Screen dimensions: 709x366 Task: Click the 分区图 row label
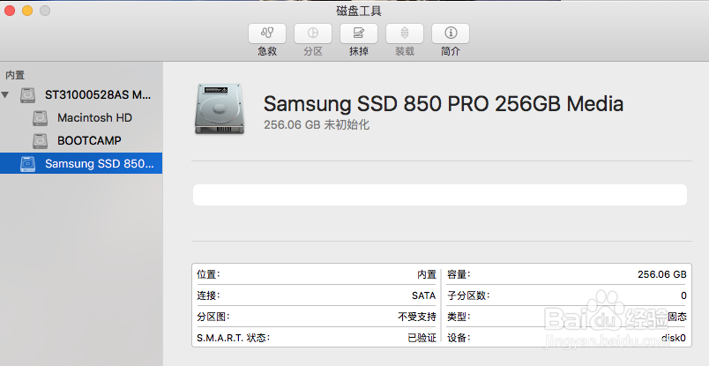point(213,317)
